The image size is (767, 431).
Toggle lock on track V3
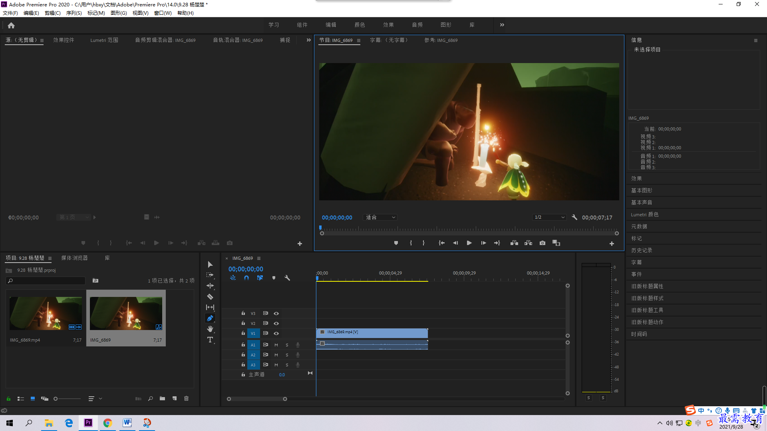(x=243, y=313)
